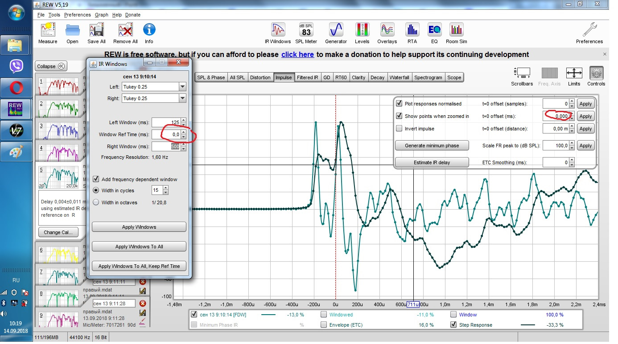Open graph Limits settings

click(x=574, y=73)
